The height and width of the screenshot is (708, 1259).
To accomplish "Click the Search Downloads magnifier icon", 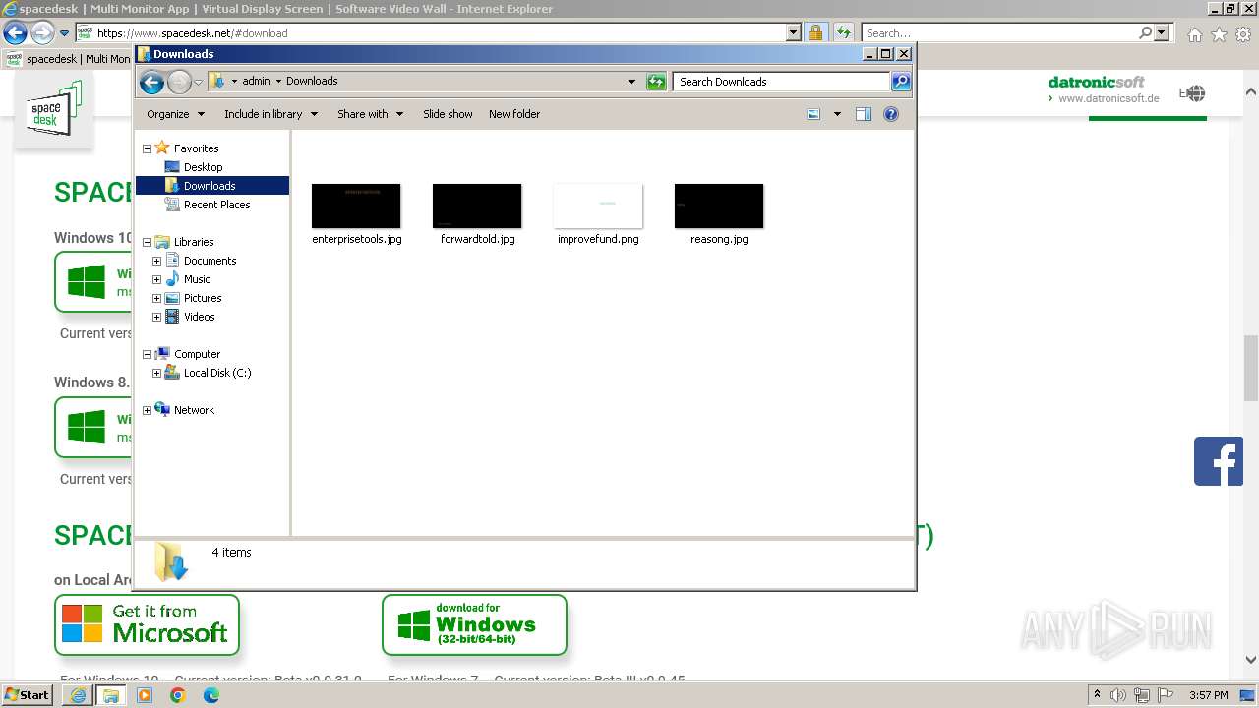I will 900,82.
